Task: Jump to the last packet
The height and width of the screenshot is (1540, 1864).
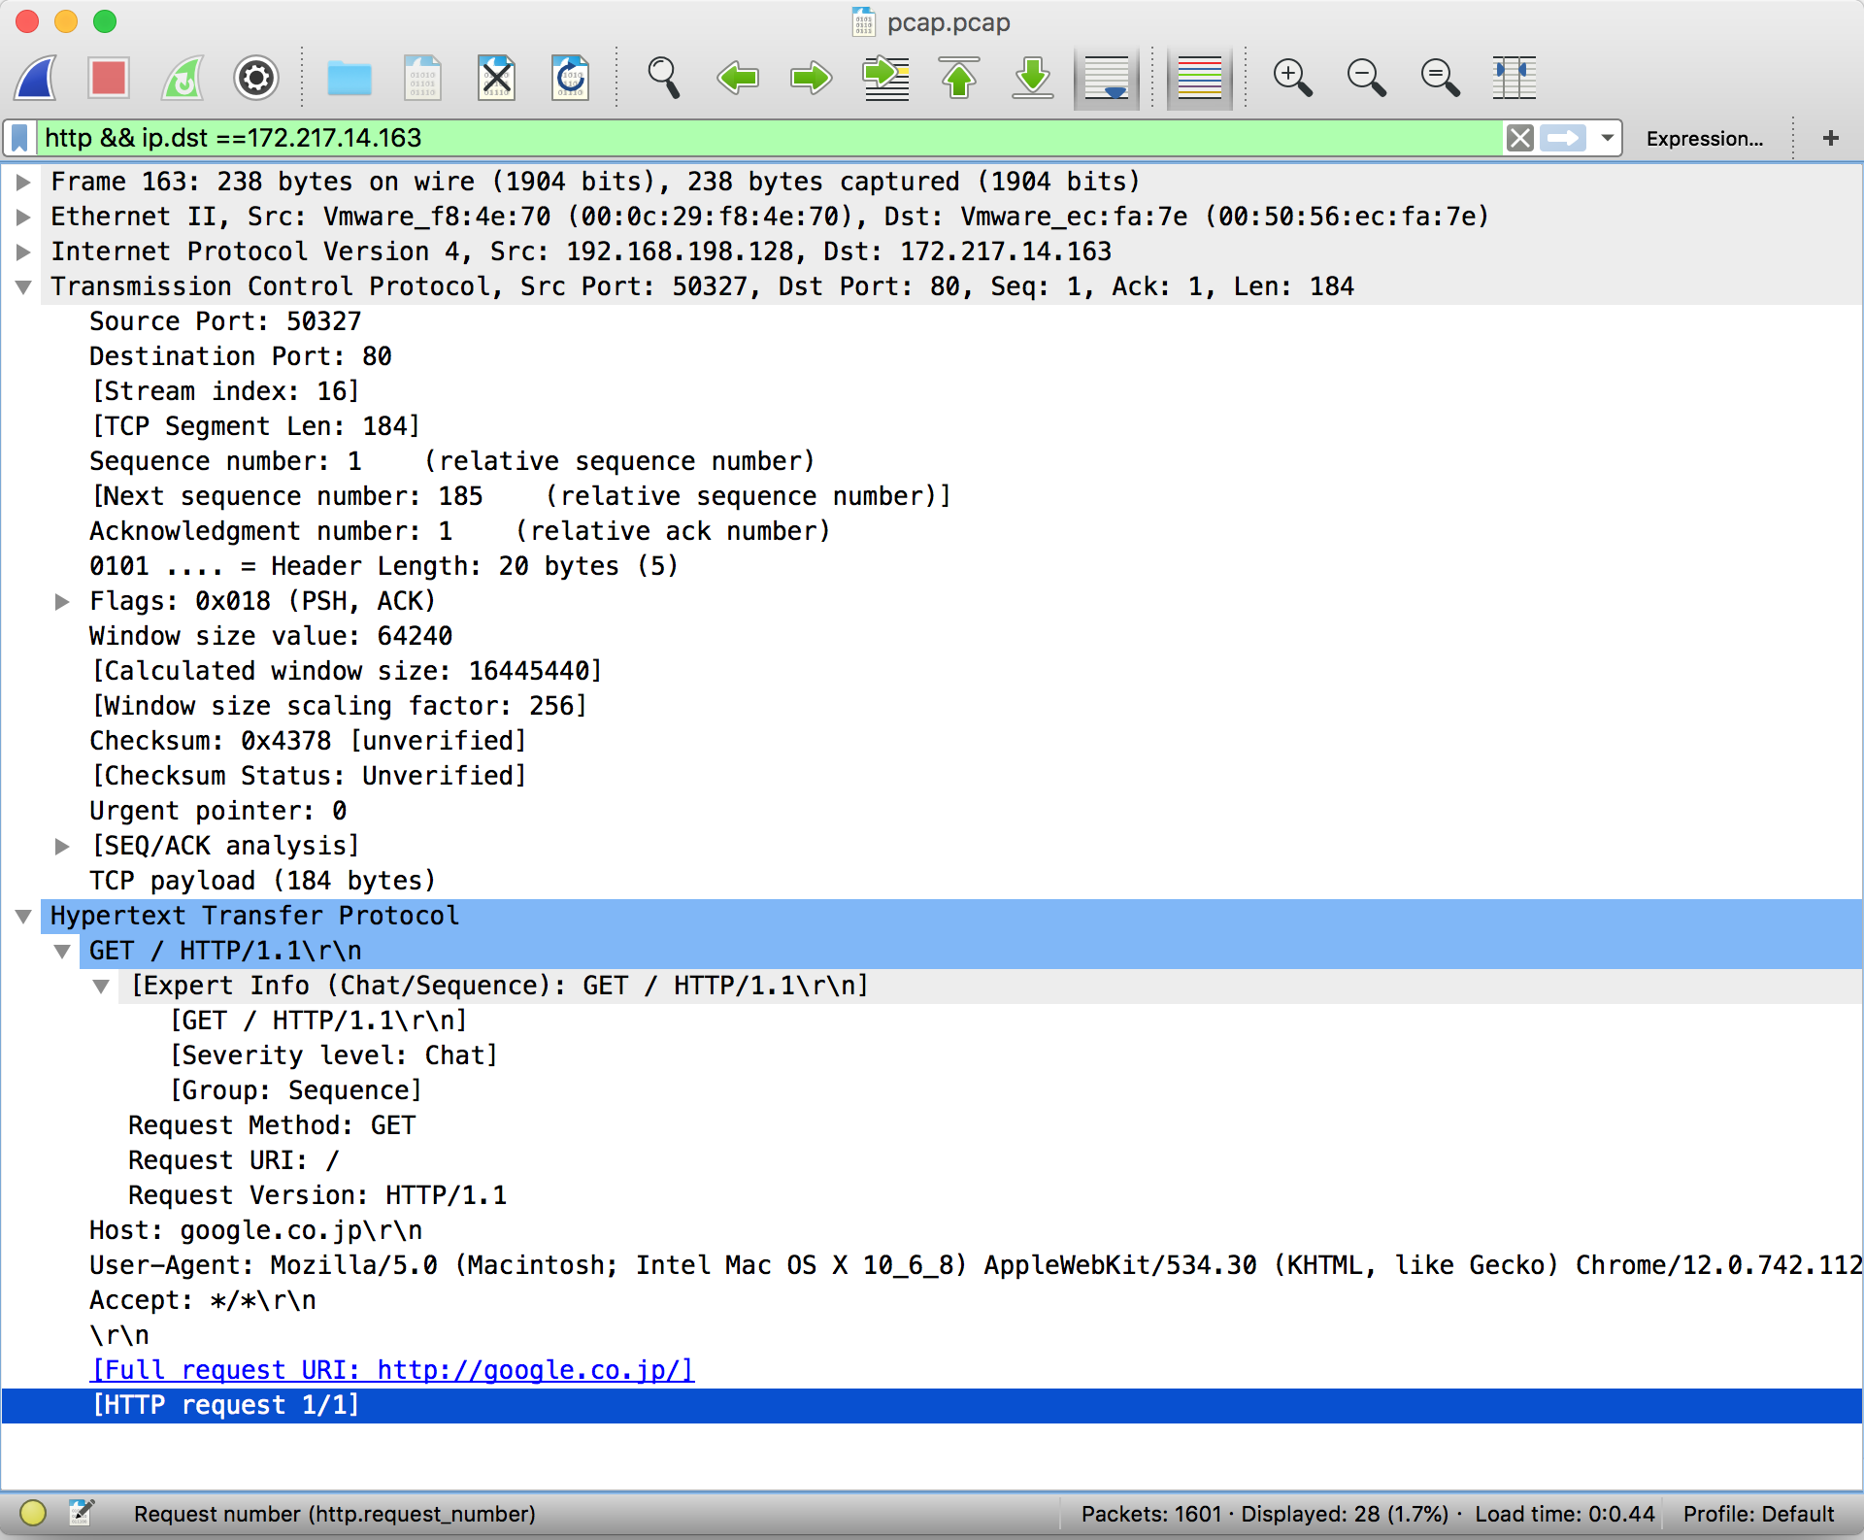Action: 1032,78
